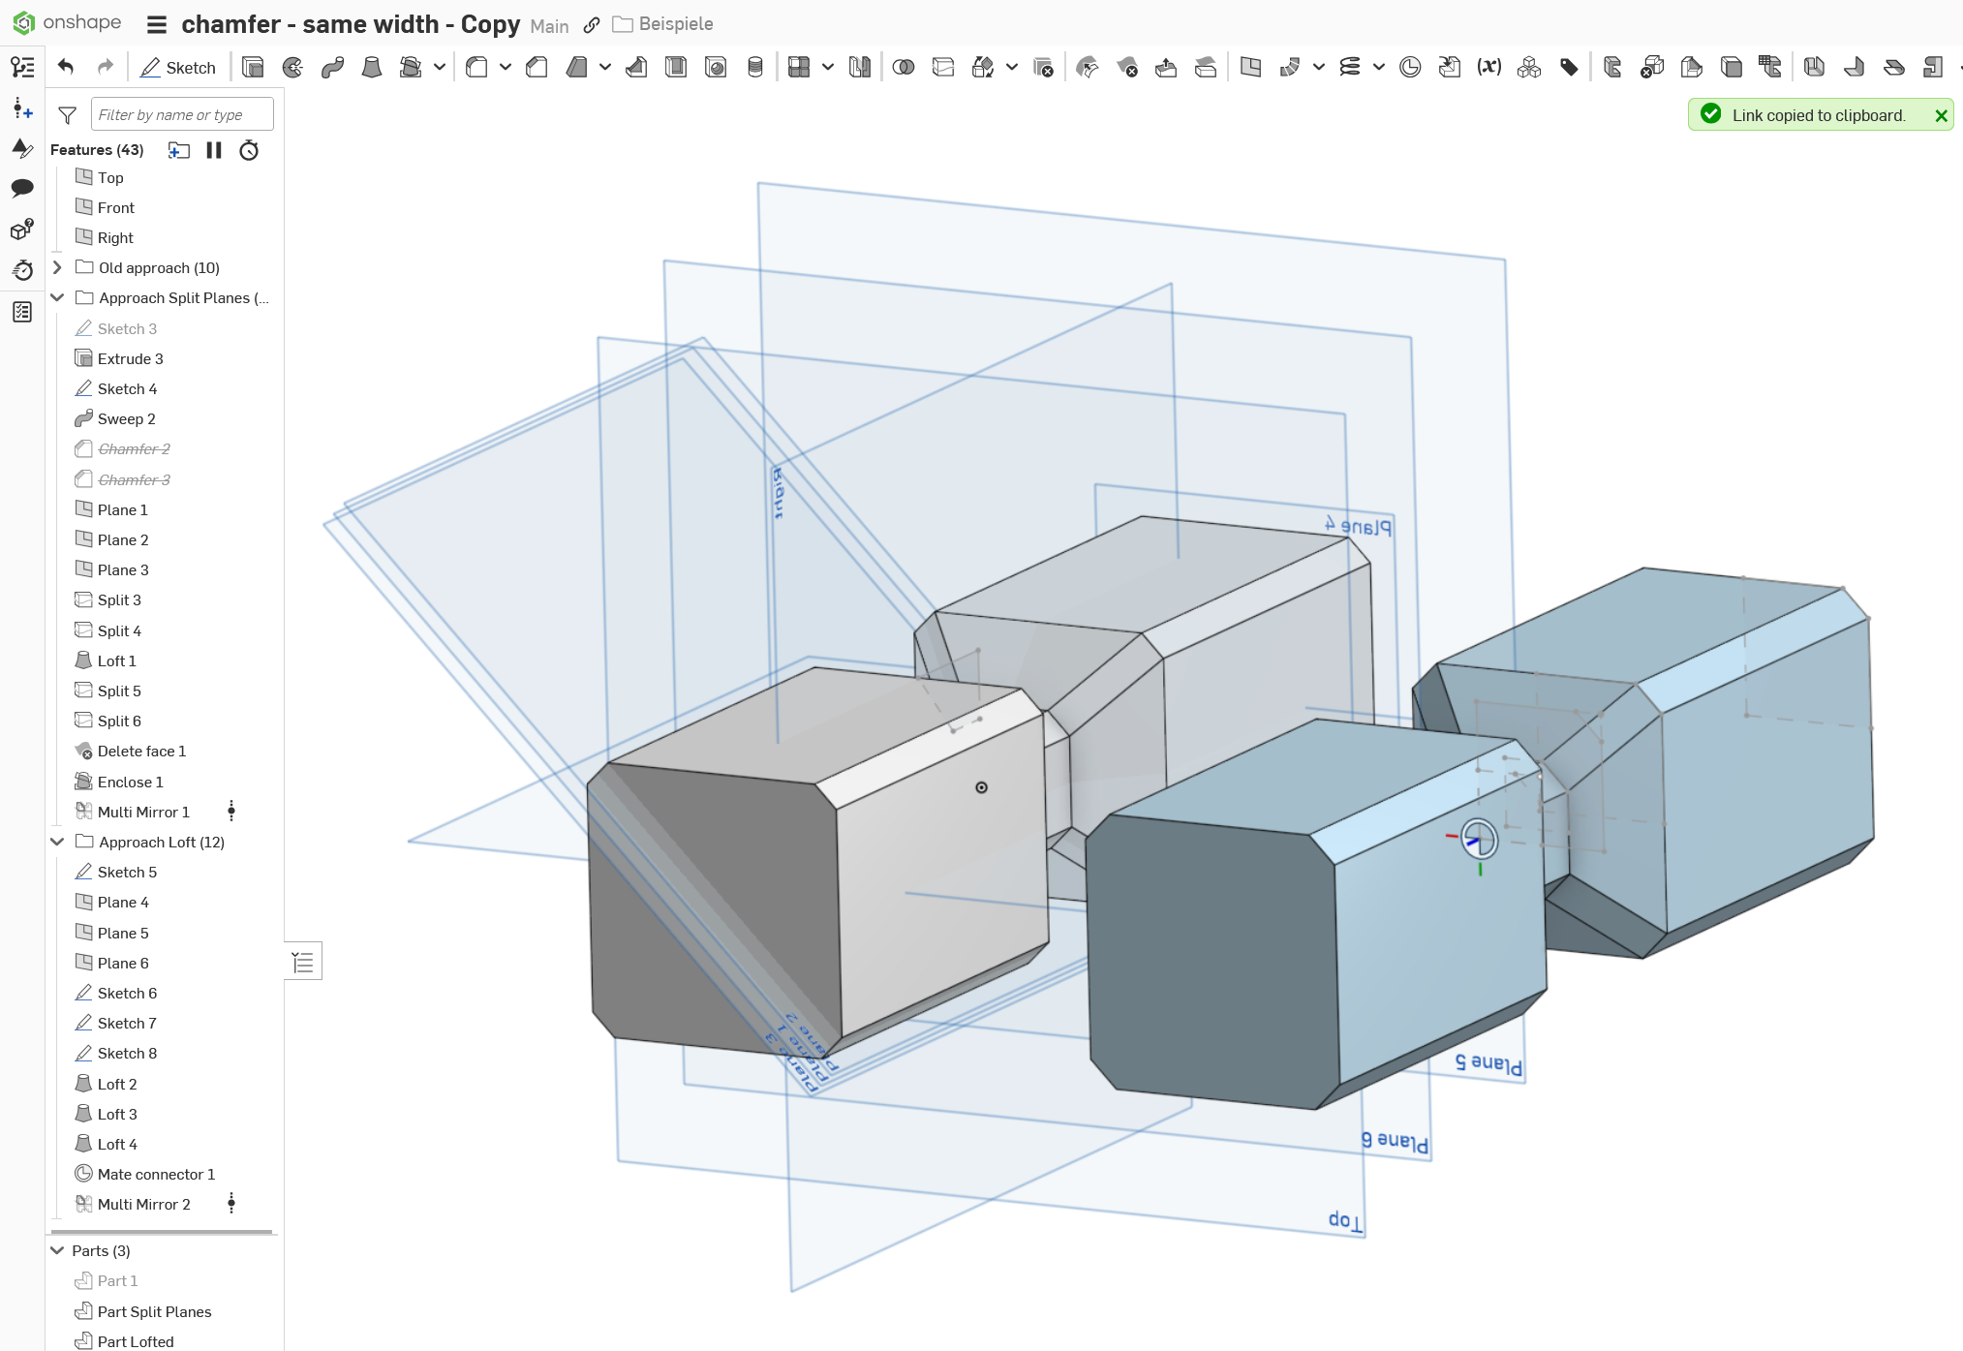Screen dimensions: 1963x1351
Task: Open the Variable (x) tool
Action: [x=1488, y=67]
